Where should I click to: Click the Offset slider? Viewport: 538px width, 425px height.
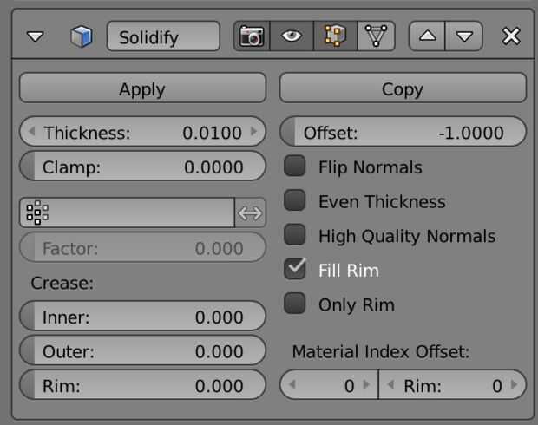pos(403,133)
